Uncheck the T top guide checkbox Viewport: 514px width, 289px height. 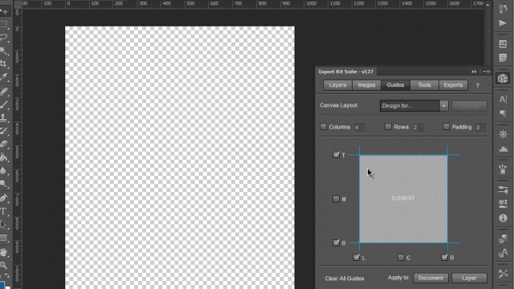pos(336,155)
